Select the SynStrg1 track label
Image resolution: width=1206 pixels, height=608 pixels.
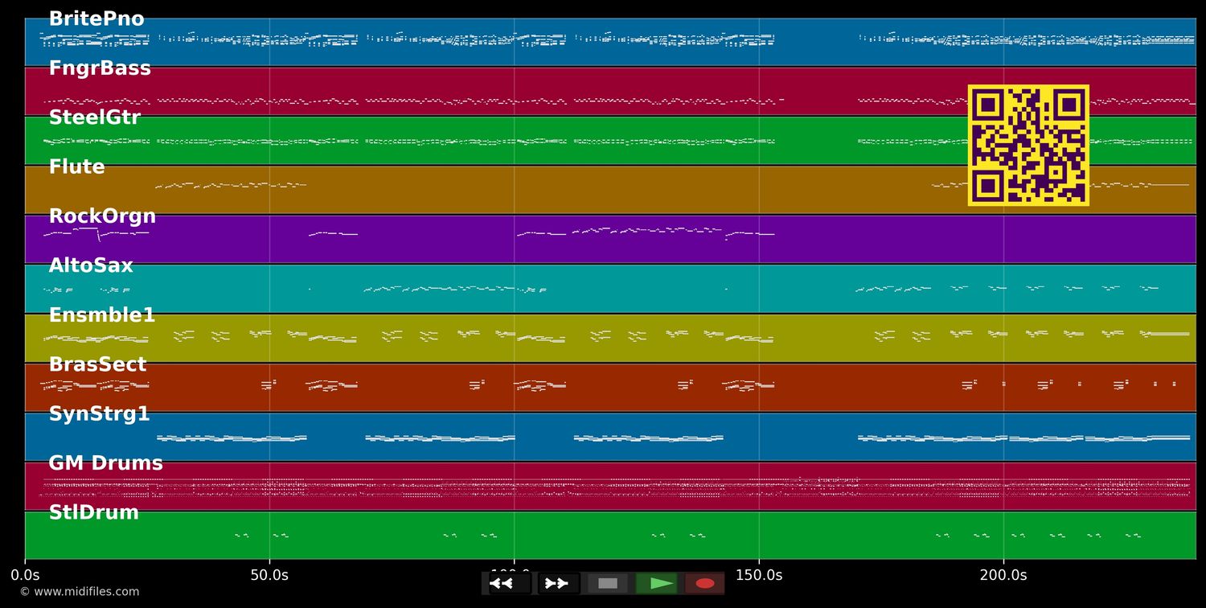point(100,414)
